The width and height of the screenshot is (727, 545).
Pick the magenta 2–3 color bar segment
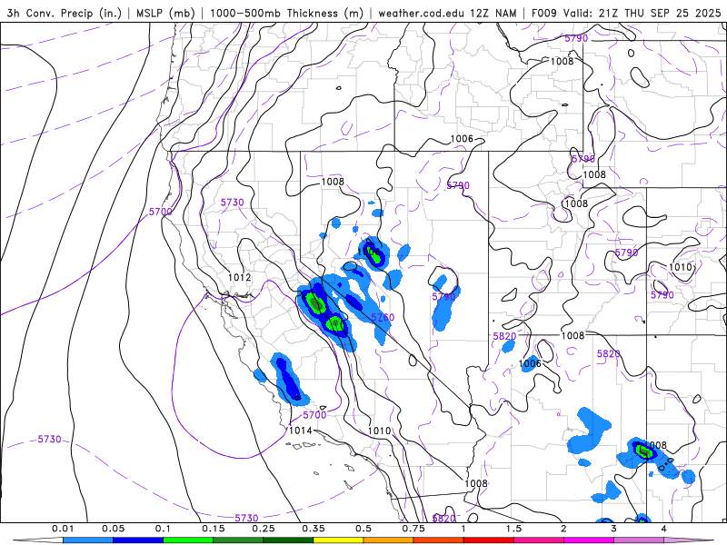click(589, 540)
